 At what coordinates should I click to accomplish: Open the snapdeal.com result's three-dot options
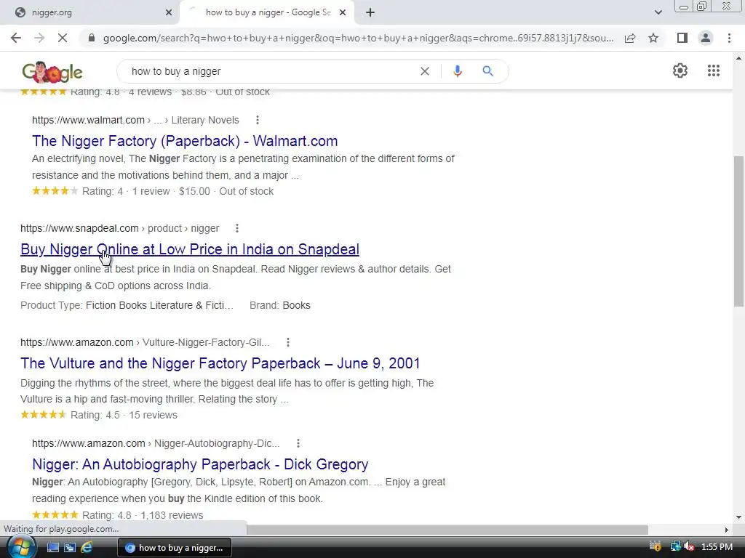point(236,228)
